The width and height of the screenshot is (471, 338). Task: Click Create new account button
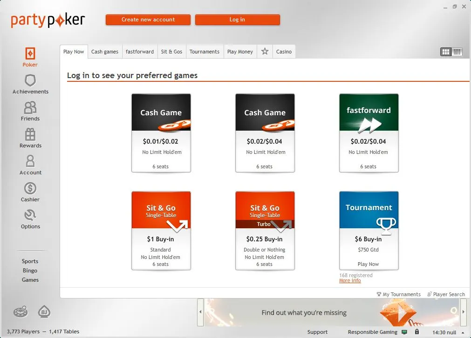click(x=148, y=20)
